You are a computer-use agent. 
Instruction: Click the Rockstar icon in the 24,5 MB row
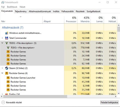[8, 56]
